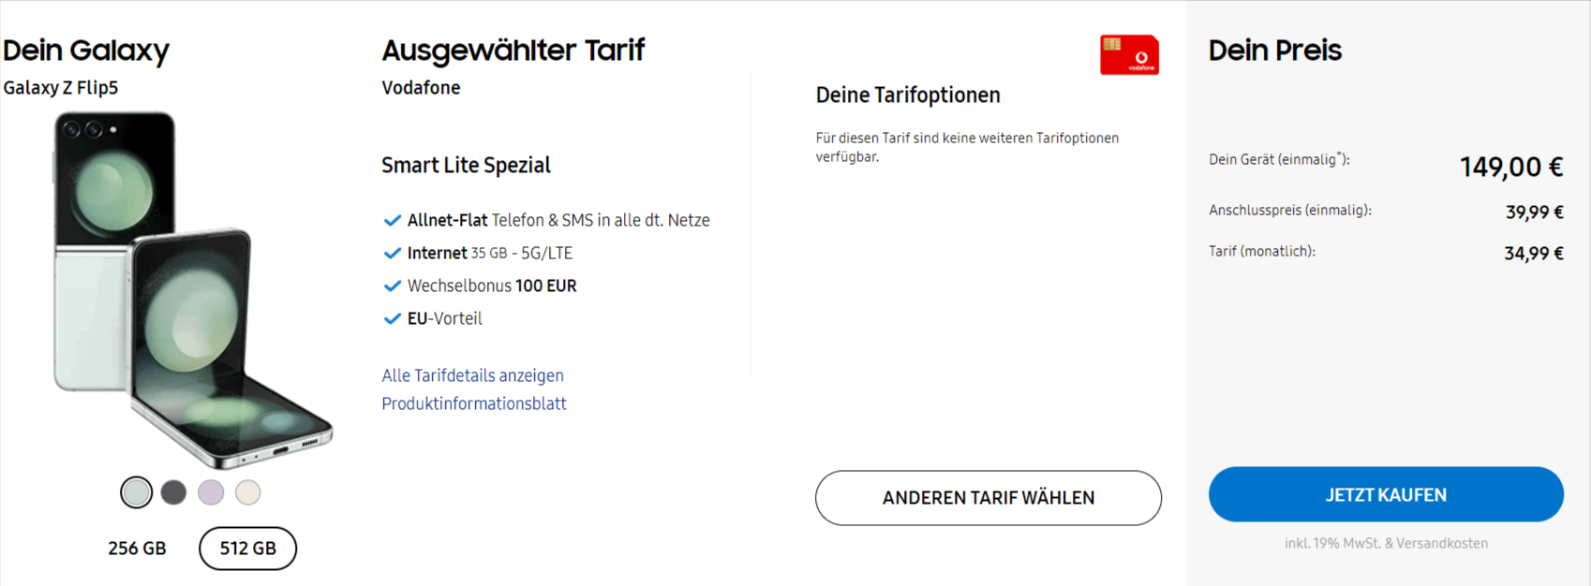Click the checkmark beside Internet 35 GB
The width and height of the screenshot is (1591, 586).
tap(393, 254)
